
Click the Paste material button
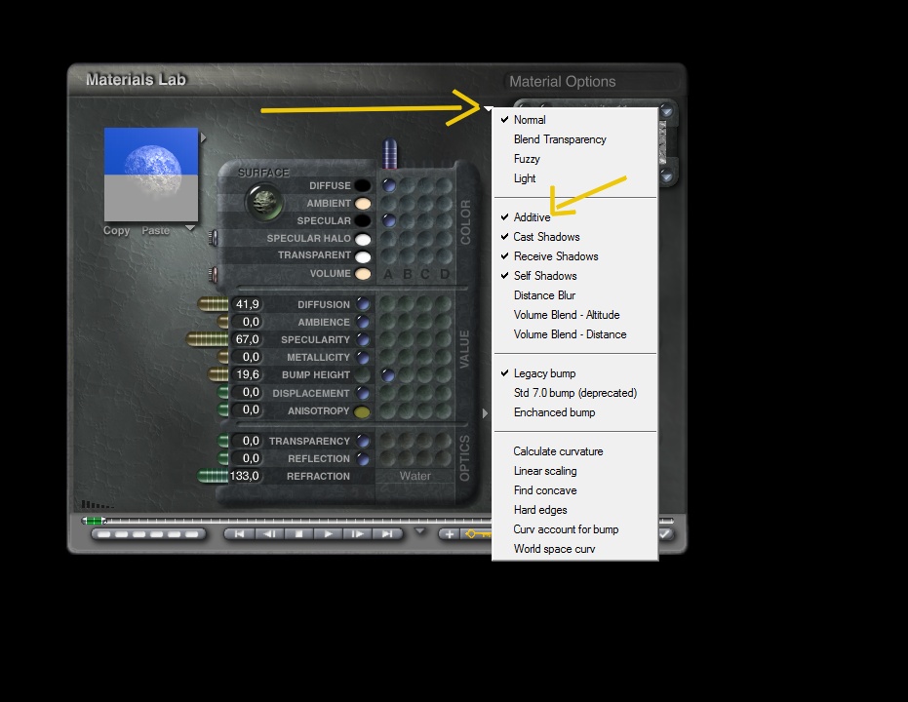tap(156, 230)
